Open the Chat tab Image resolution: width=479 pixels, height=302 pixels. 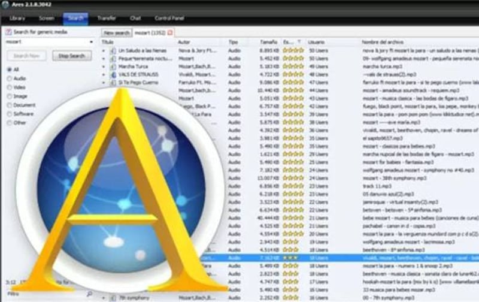pyautogui.click(x=135, y=19)
